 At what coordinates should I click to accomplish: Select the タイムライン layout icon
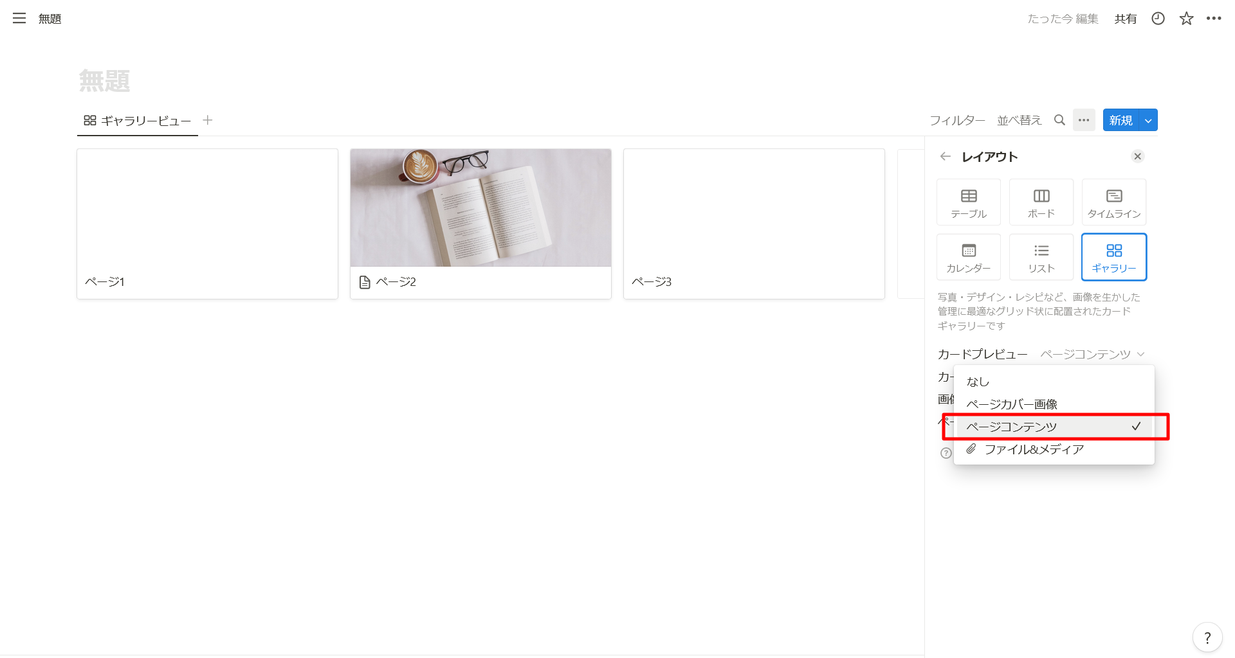(x=1114, y=202)
